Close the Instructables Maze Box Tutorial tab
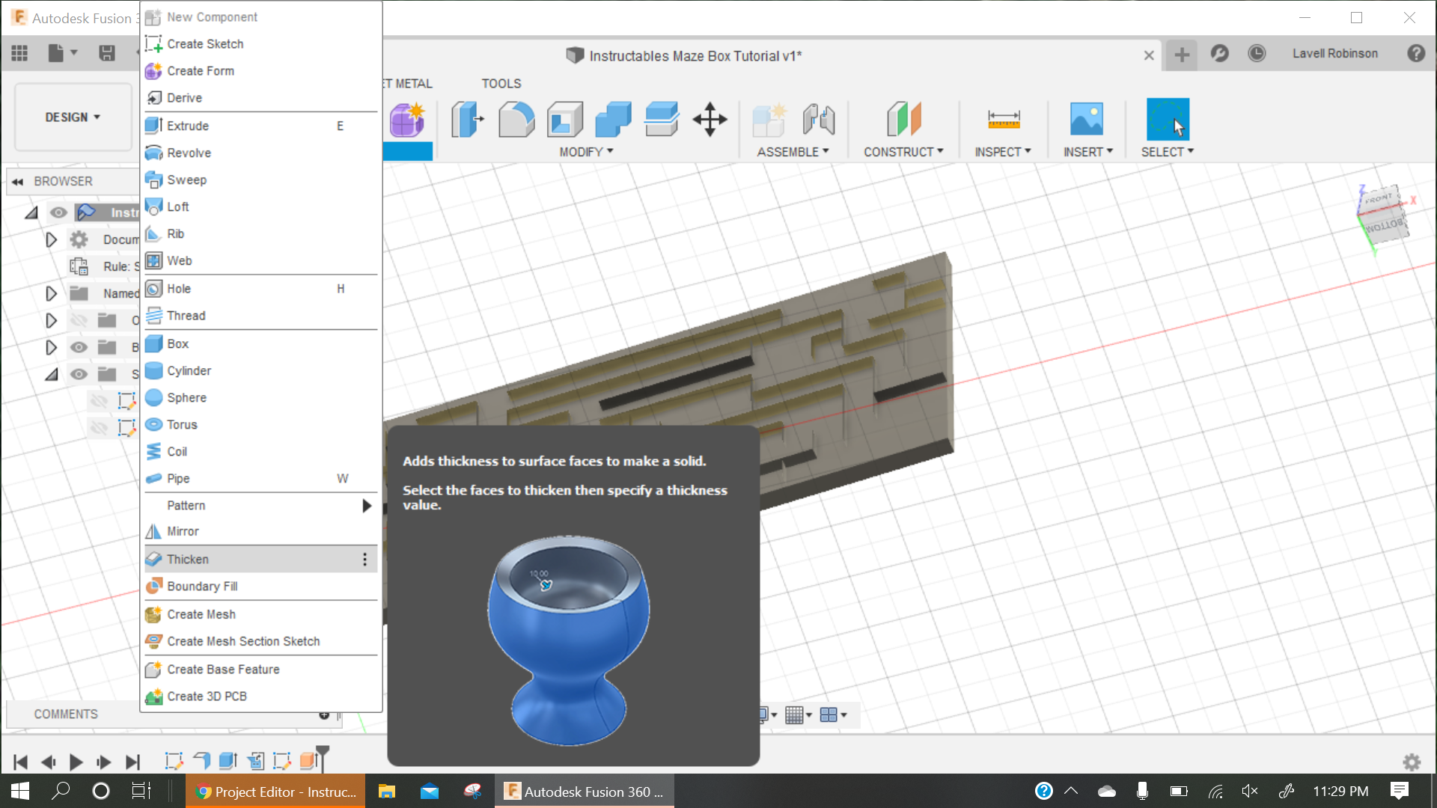Viewport: 1437px width, 808px height. click(x=1149, y=55)
